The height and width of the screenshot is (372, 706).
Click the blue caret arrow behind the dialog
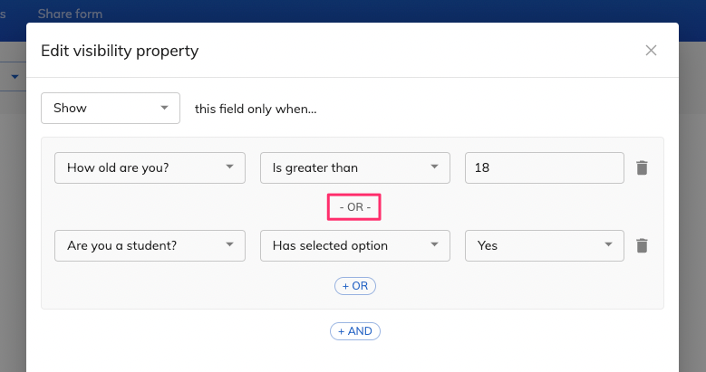(15, 77)
